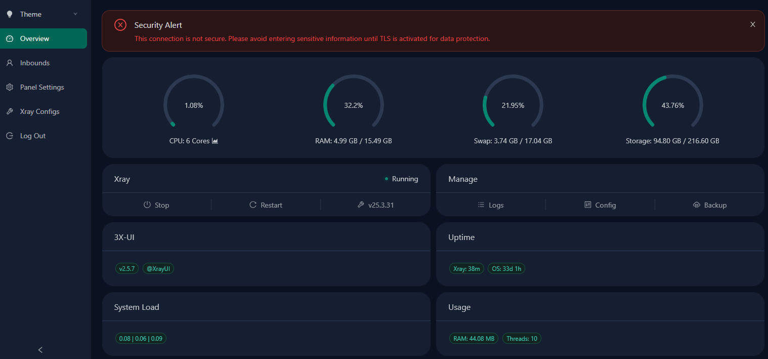The width and height of the screenshot is (768, 359).
Task: Click the Security Alert error icon
Action: [x=120, y=25]
